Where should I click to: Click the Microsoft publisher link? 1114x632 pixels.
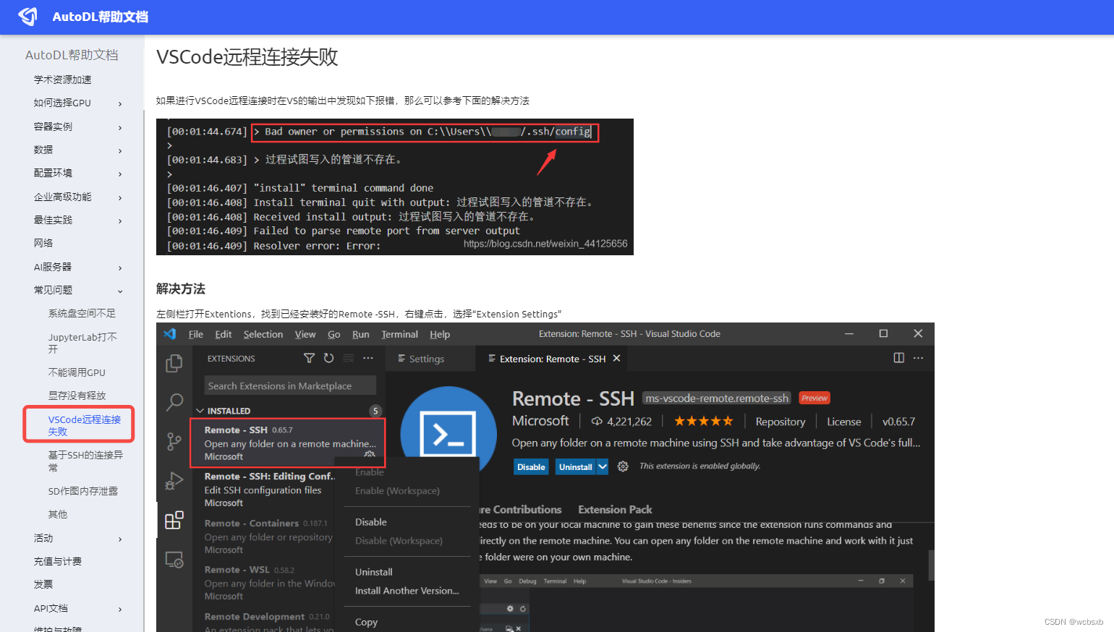click(x=540, y=421)
